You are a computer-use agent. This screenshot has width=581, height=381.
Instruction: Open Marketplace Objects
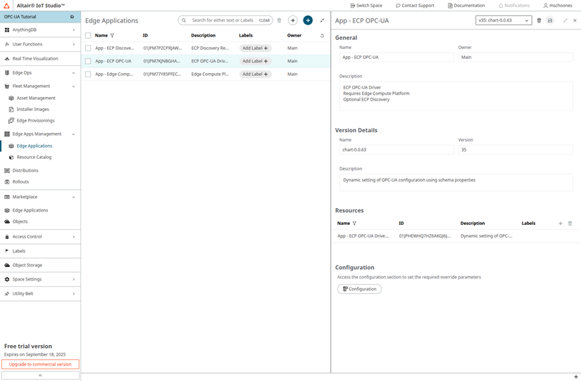click(x=20, y=221)
